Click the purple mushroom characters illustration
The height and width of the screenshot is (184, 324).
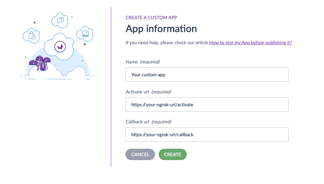pyautogui.click(x=39, y=63)
